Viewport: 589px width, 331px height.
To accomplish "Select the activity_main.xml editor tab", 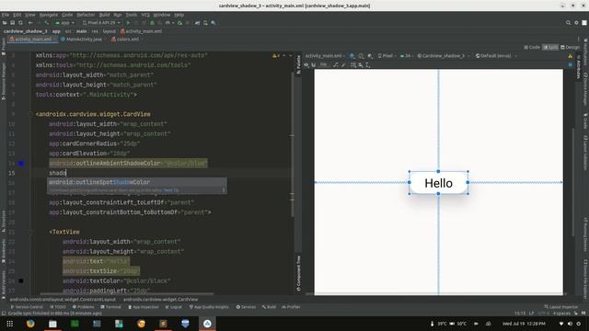I will click(32, 39).
